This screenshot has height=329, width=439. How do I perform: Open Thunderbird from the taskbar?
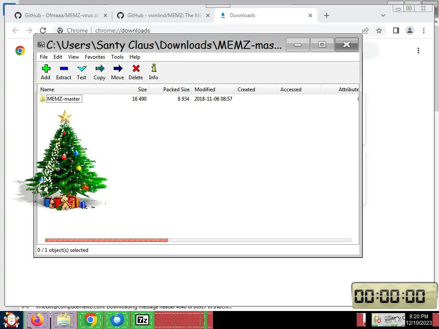(117, 320)
